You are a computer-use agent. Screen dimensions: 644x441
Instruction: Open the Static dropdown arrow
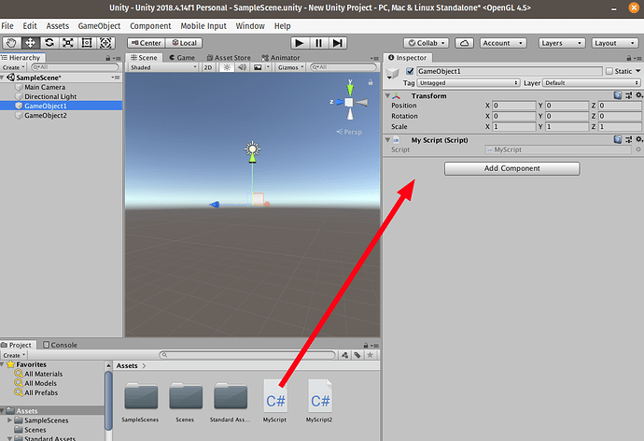637,71
